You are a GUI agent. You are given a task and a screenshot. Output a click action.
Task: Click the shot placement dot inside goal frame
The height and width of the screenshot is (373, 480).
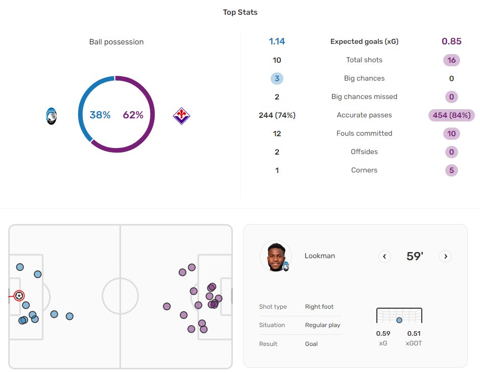click(x=399, y=320)
